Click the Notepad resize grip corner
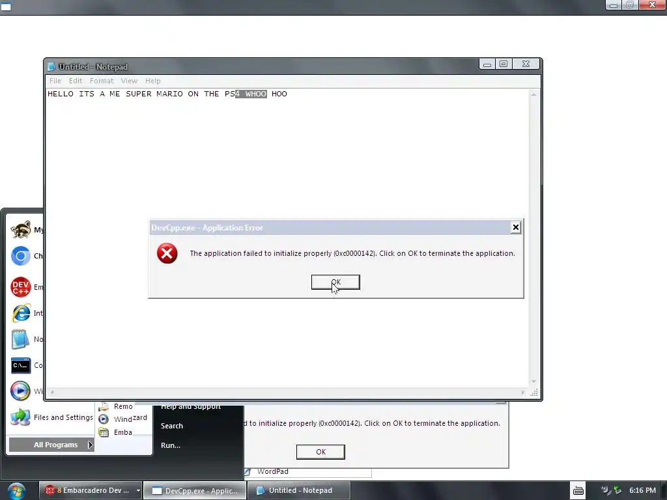The height and width of the screenshot is (500, 667). 534,393
